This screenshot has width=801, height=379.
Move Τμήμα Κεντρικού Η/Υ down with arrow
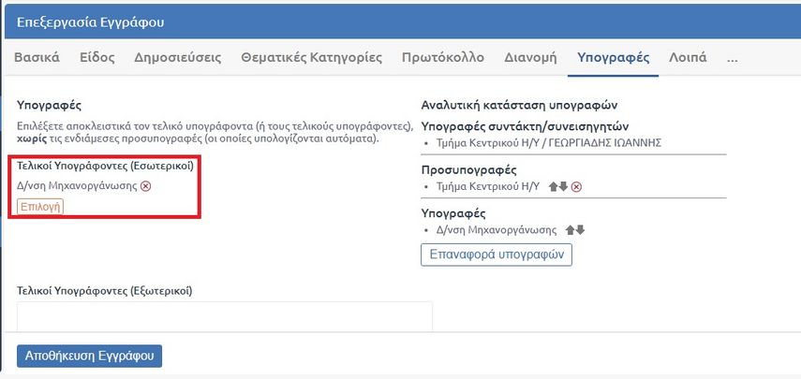pos(562,187)
